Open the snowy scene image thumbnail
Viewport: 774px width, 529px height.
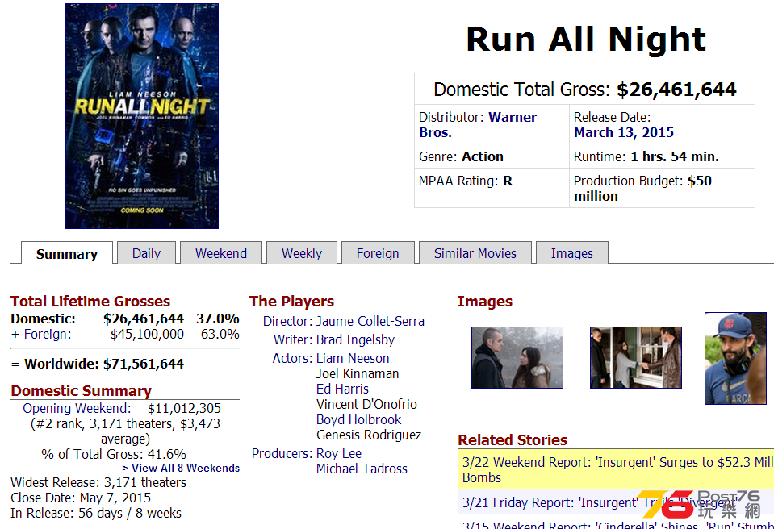[x=517, y=357]
